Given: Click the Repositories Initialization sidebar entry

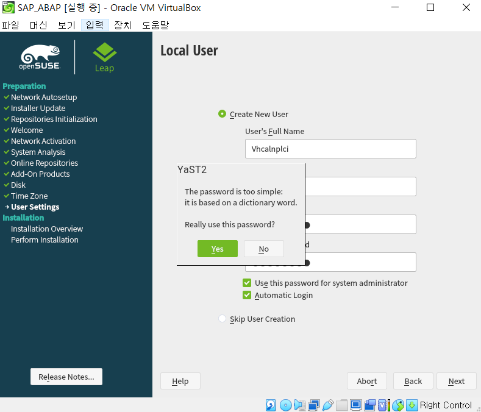Looking at the screenshot, I should (x=54, y=119).
